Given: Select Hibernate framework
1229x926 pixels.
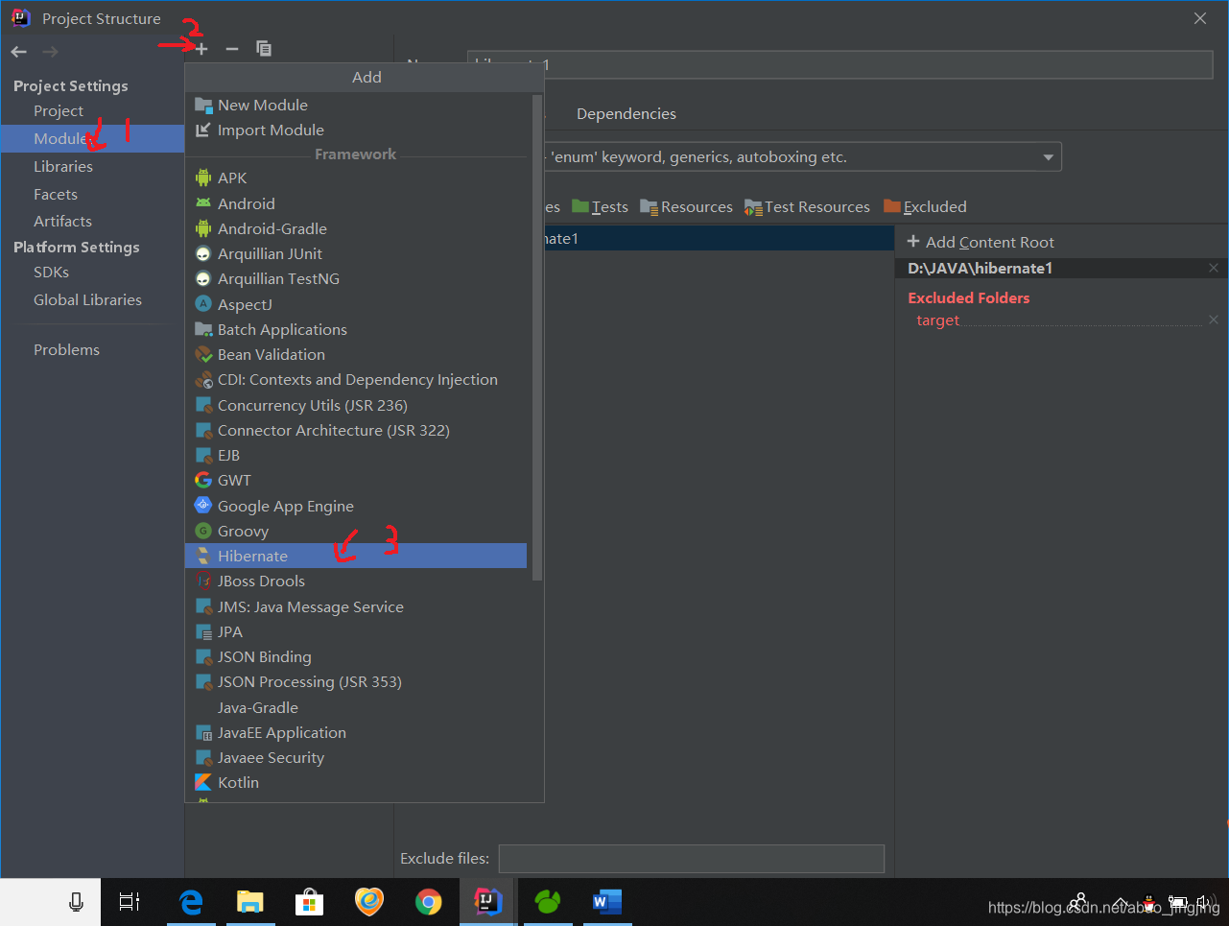Looking at the screenshot, I should pyautogui.click(x=356, y=556).
